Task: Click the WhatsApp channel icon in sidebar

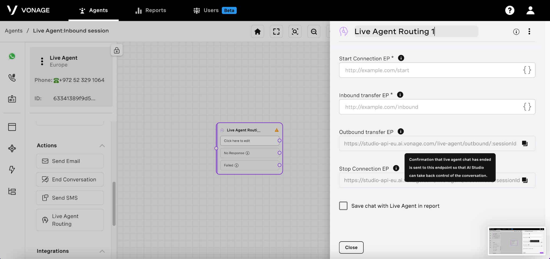Action: [x=12, y=56]
